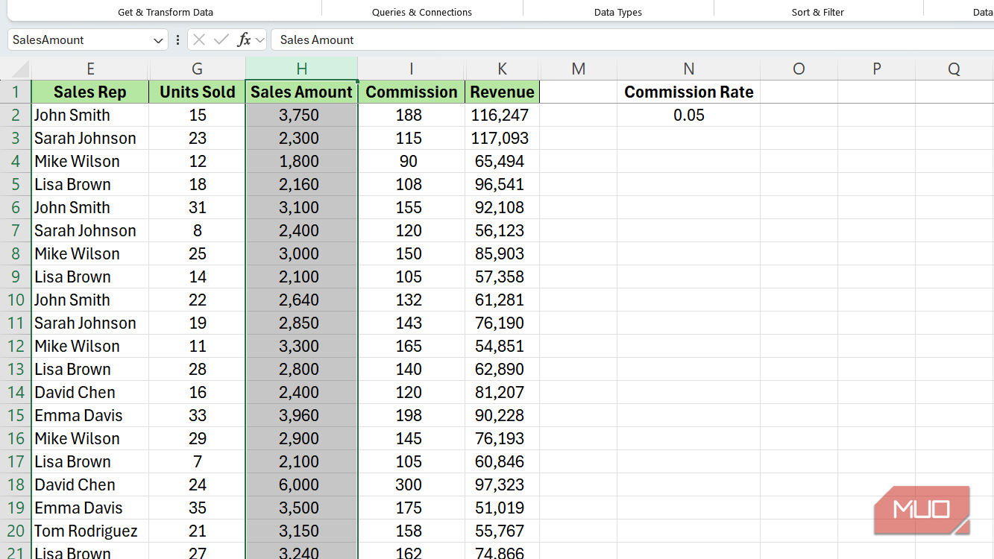Click the Emma Davis cell in row 15
The image size is (994, 559).
pyautogui.click(x=90, y=416)
